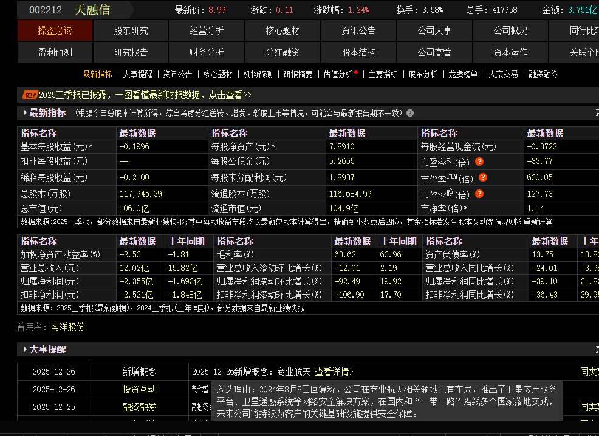Click 投资互动 in the 2025-12-26 row
Viewport: 599px width, 436px height.
[x=140, y=389]
